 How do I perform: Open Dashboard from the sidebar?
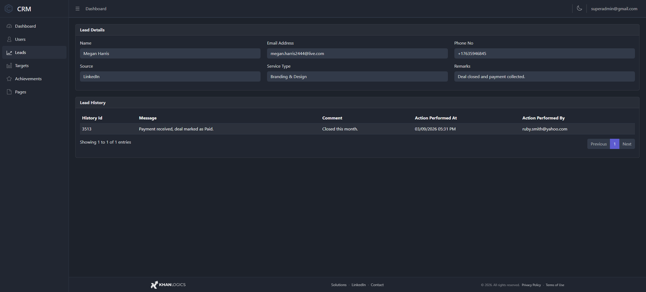click(x=34, y=26)
